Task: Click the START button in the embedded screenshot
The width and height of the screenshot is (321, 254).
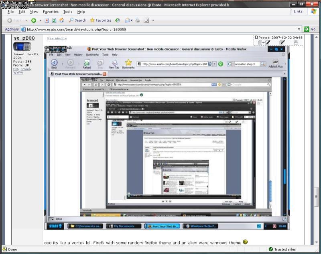Action: click(x=55, y=226)
